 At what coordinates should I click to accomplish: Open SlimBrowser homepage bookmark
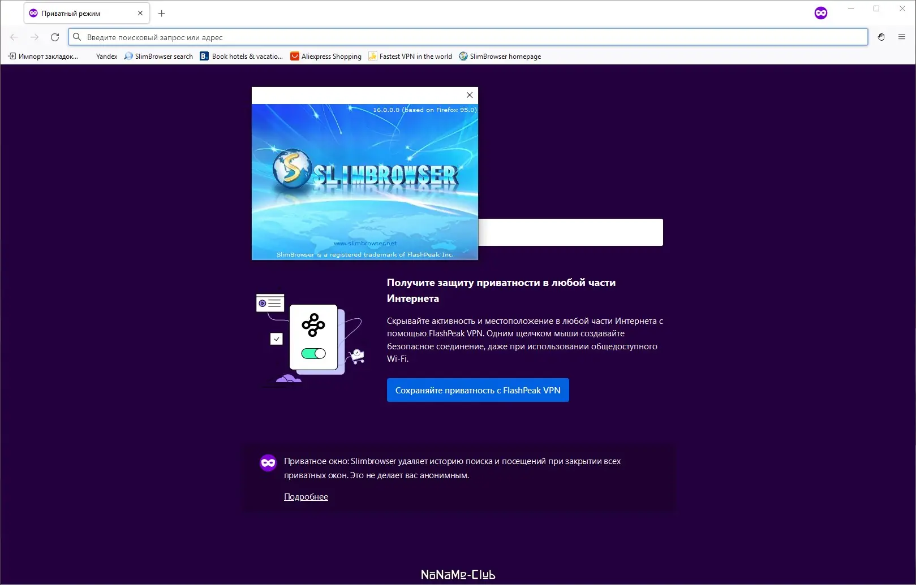click(500, 57)
